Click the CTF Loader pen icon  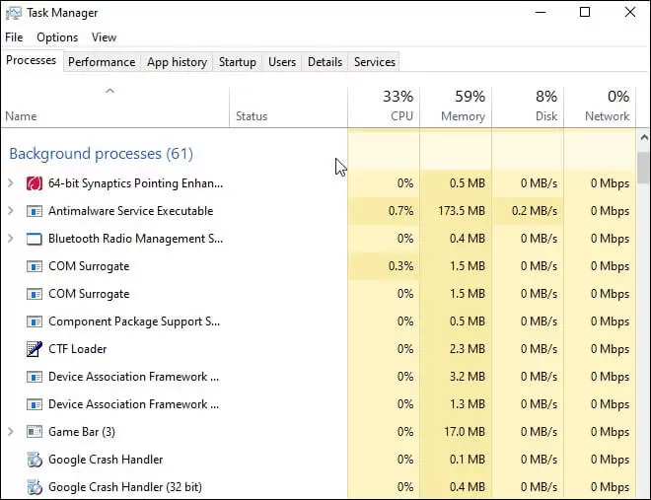pyautogui.click(x=35, y=349)
